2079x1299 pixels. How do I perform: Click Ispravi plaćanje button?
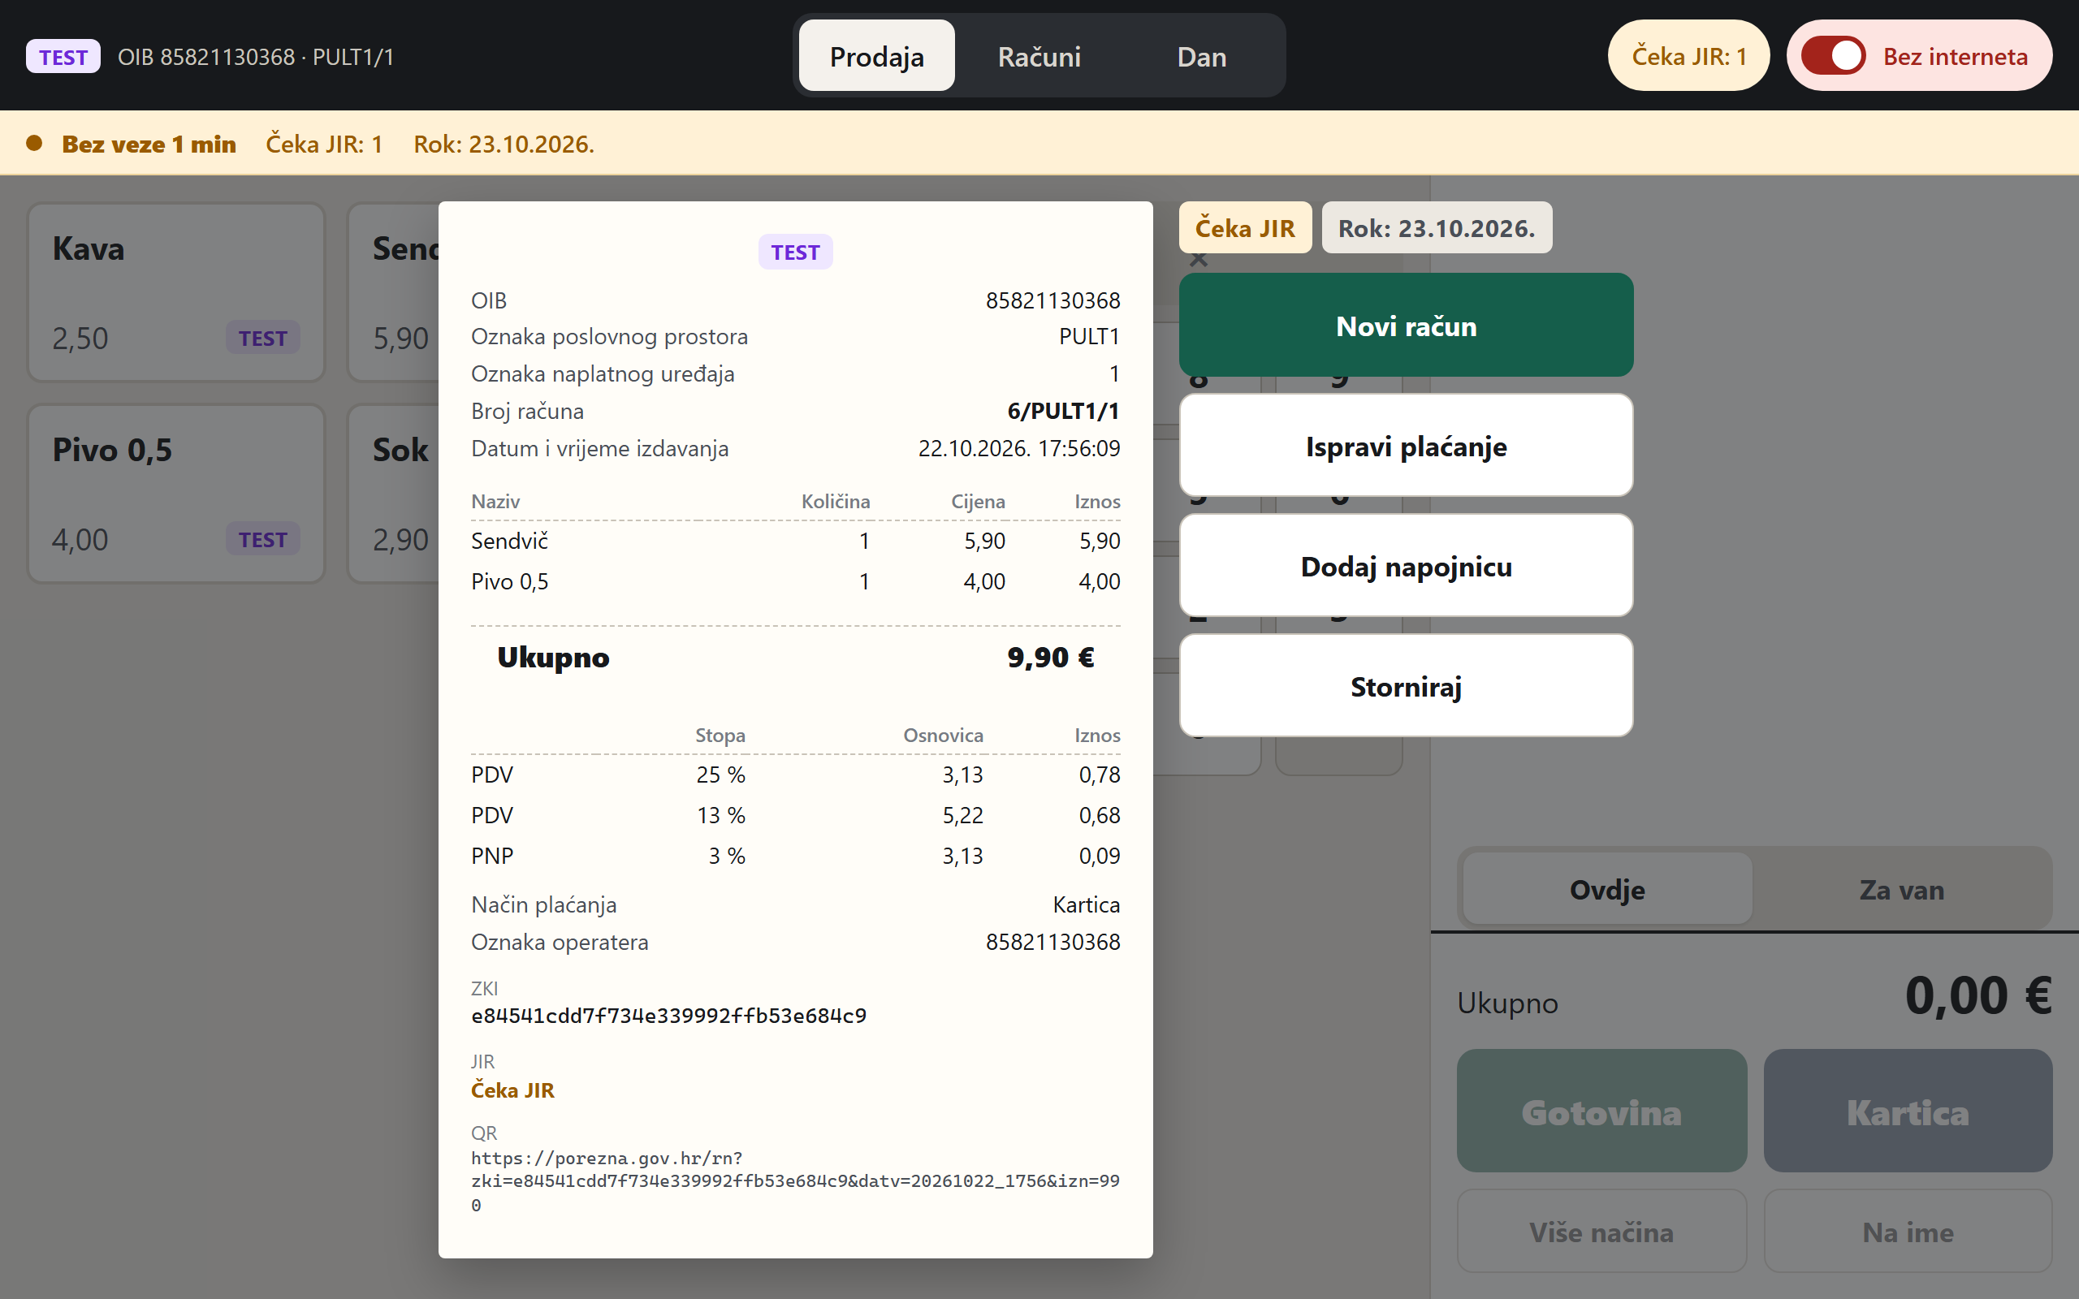(1406, 445)
